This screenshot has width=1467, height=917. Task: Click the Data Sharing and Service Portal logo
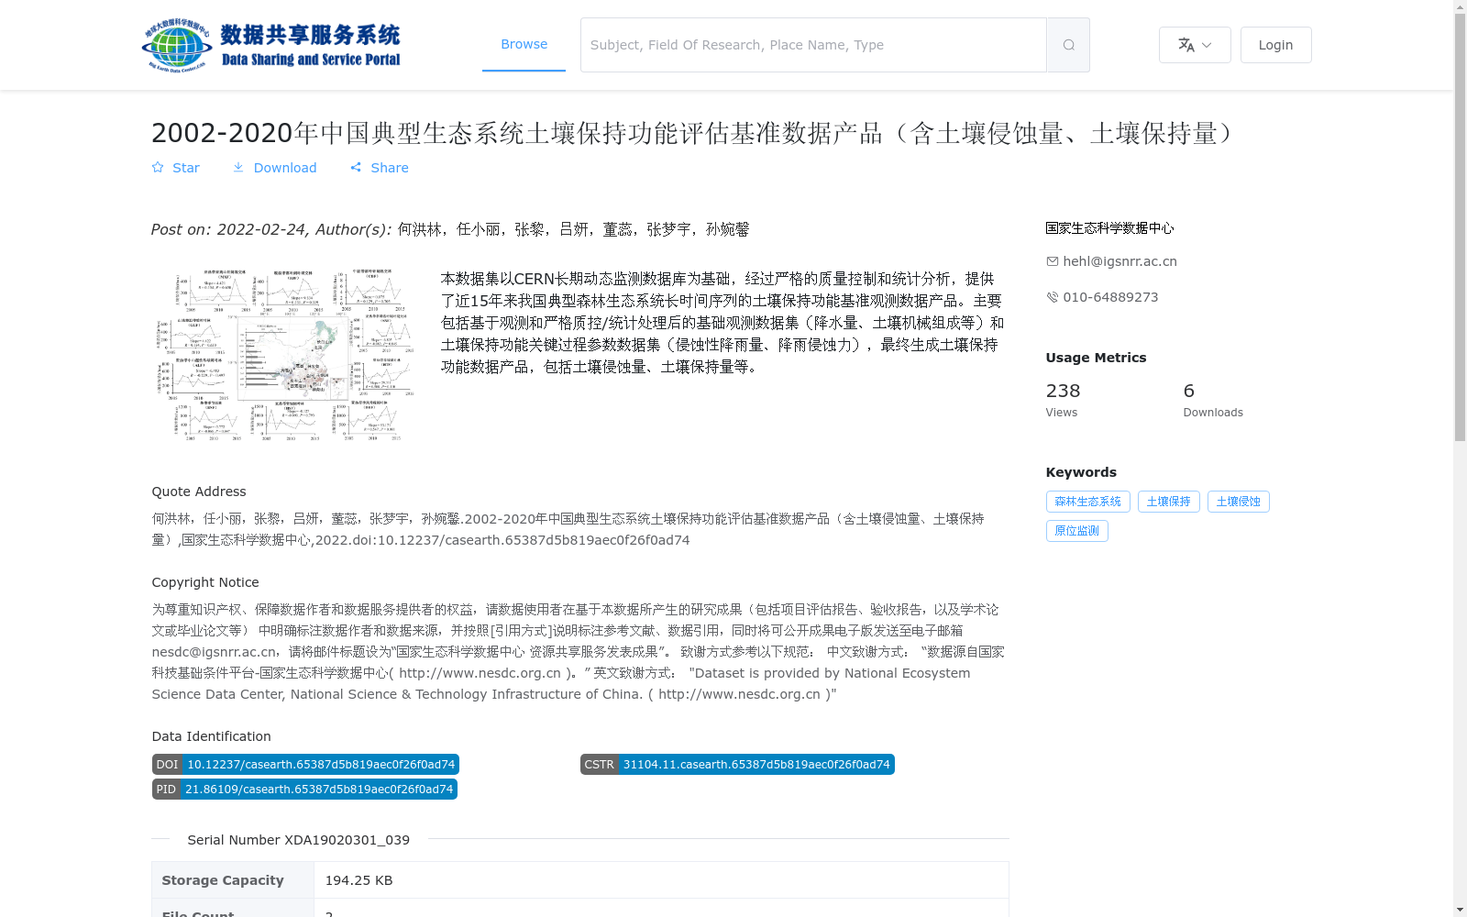[x=271, y=45]
